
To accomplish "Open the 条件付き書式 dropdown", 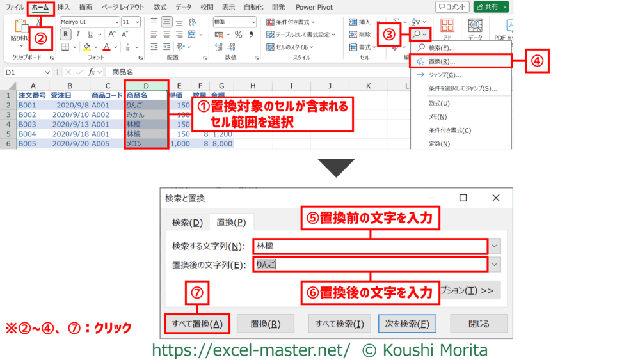I will click(x=294, y=22).
